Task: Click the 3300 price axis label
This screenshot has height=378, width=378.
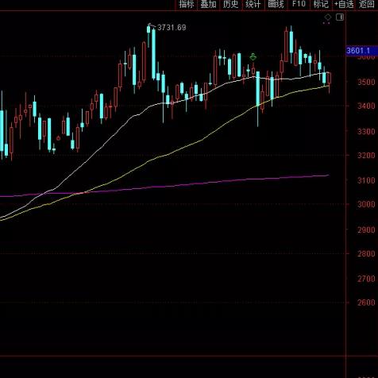Action: point(366,131)
